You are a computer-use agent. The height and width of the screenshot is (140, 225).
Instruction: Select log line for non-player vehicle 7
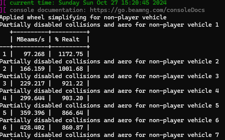pyautogui.click(x=109, y=135)
